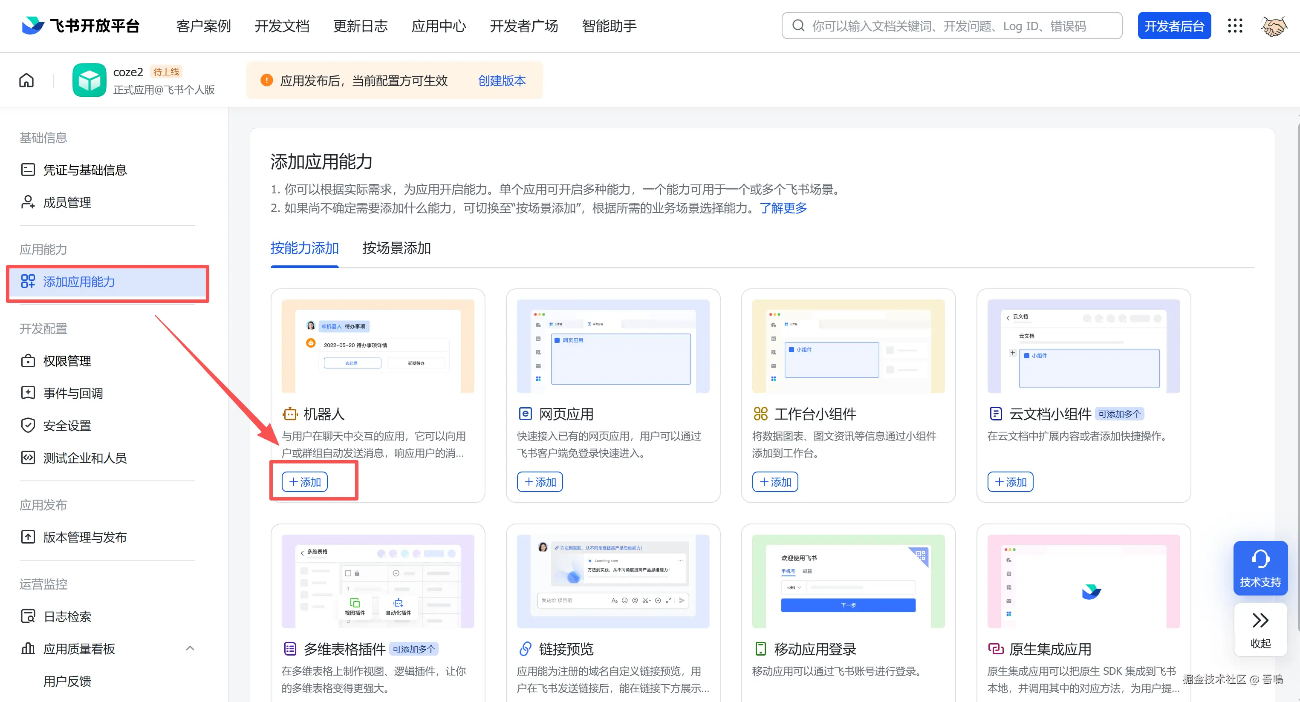Click 权限管理 in sidebar
Image resolution: width=1300 pixels, height=702 pixels.
click(67, 361)
